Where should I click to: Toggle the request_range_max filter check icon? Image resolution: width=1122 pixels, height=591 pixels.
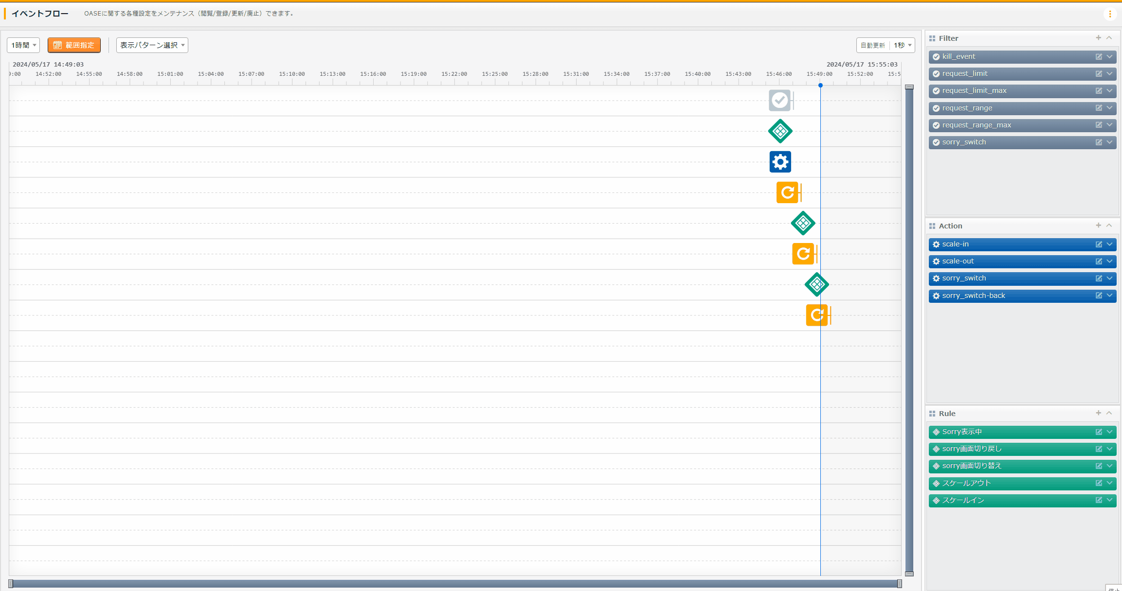click(936, 125)
